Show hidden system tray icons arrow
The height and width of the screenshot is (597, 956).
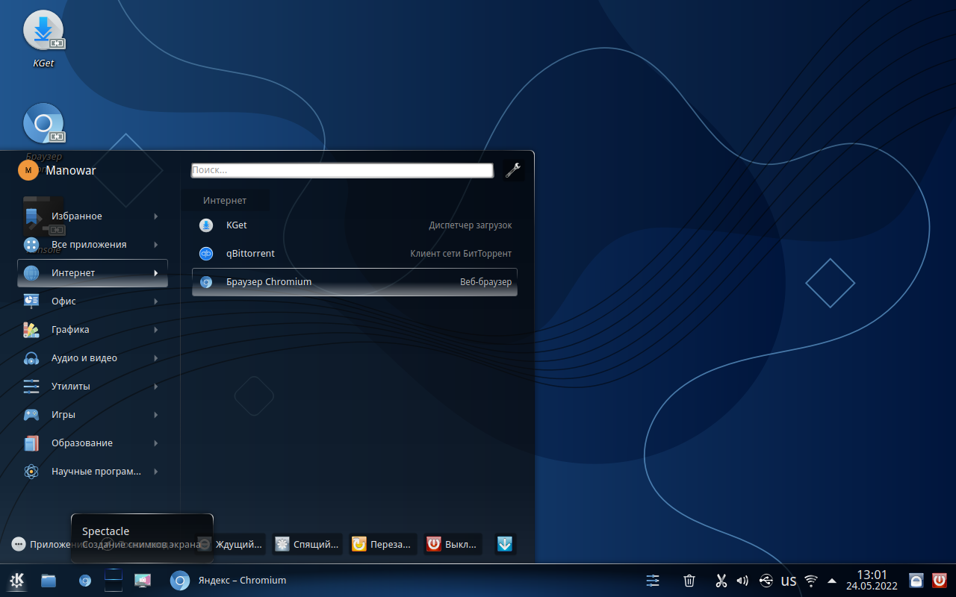point(832,581)
